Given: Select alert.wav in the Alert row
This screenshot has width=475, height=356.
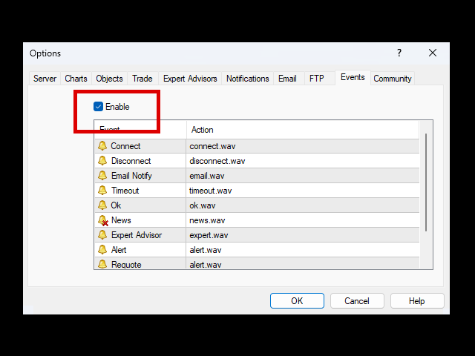Looking at the screenshot, I should click(x=303, y=250).
